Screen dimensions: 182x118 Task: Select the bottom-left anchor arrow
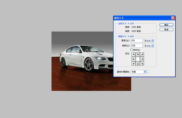134,63
